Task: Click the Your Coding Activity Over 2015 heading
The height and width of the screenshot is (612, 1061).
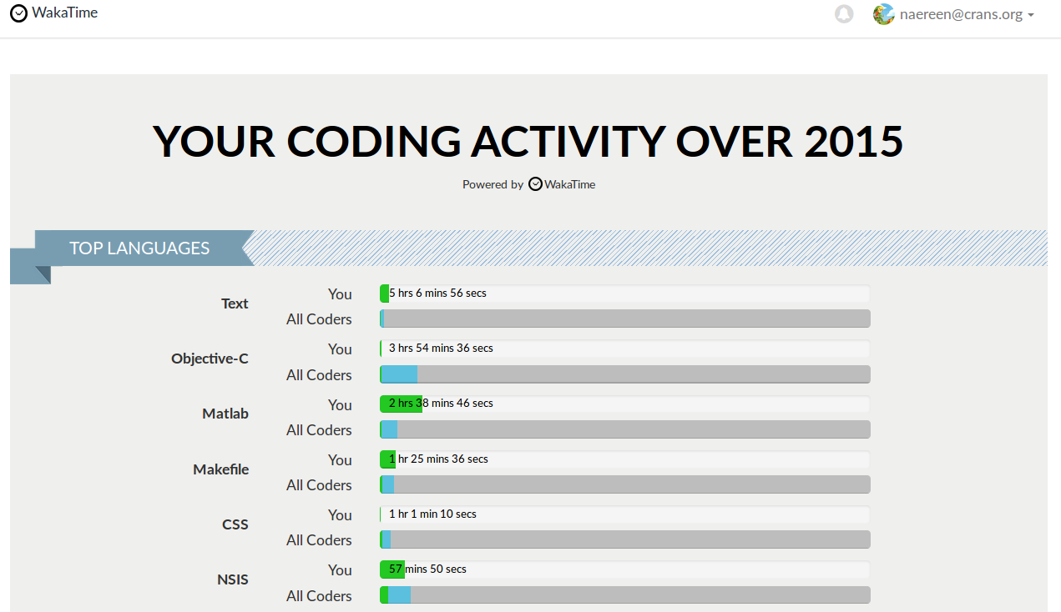Action: click(528, 141)
